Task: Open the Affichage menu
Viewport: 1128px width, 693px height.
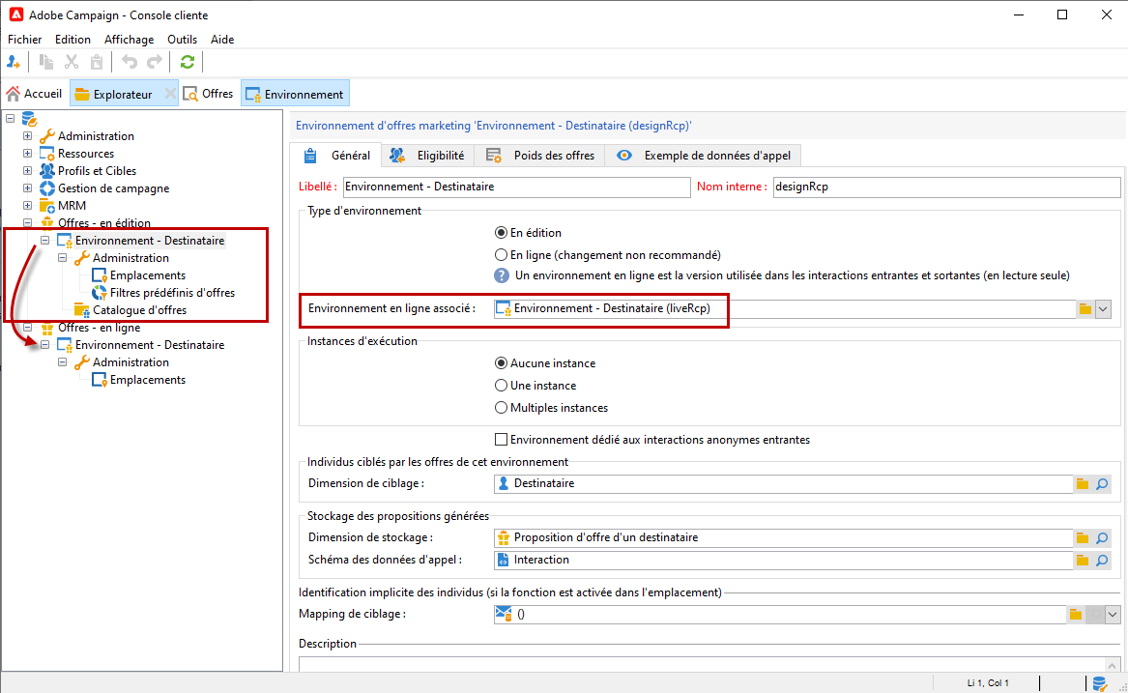Action: pos(129,40)
